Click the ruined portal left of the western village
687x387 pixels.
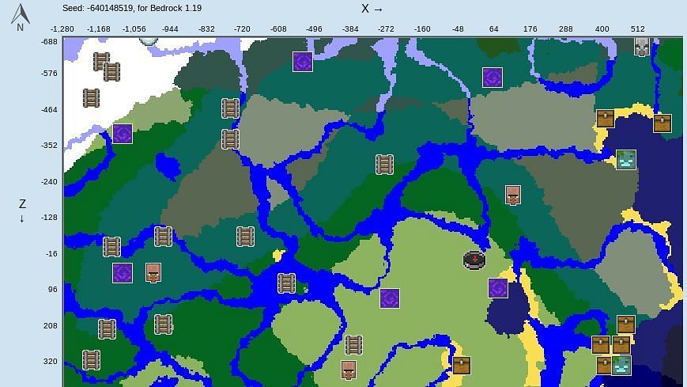pos(122,274)
